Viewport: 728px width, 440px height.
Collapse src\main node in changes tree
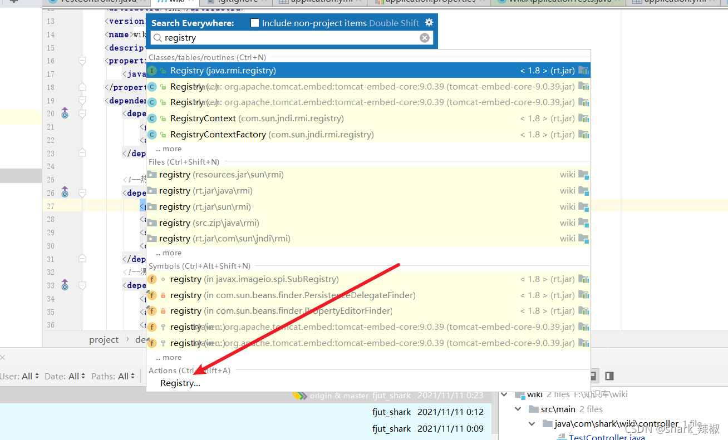click(x=518, y=409)
